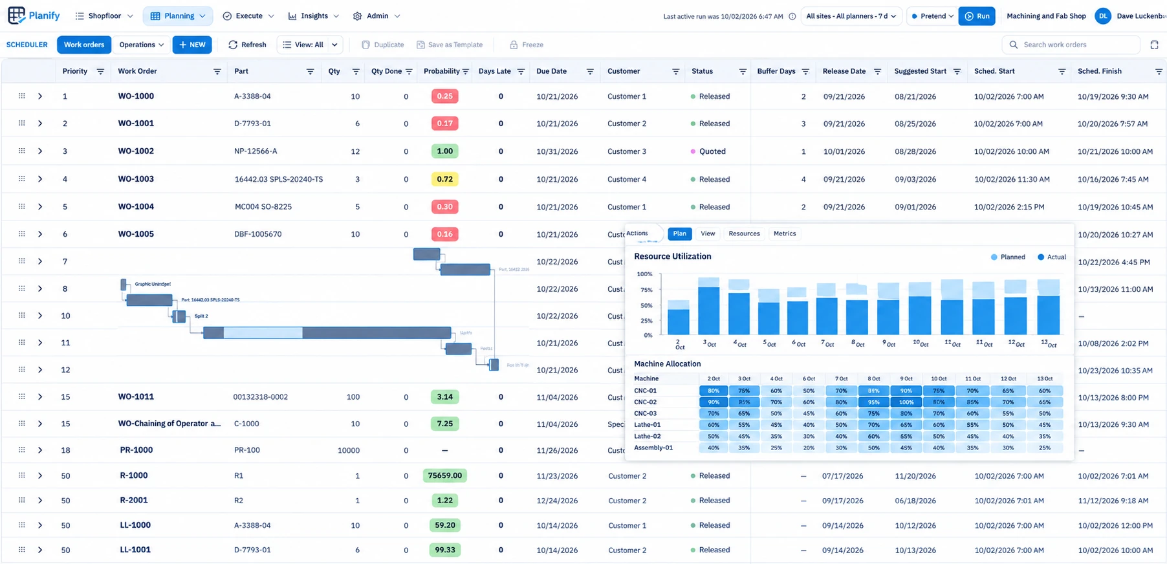Click the Duplicate button
This screenshot has width=1167, height=564.
click(x=382, y=45)
